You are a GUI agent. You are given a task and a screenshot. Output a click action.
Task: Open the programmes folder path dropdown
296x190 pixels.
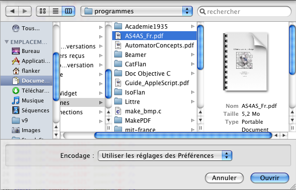pyautogui.click(x=136, y=11)
